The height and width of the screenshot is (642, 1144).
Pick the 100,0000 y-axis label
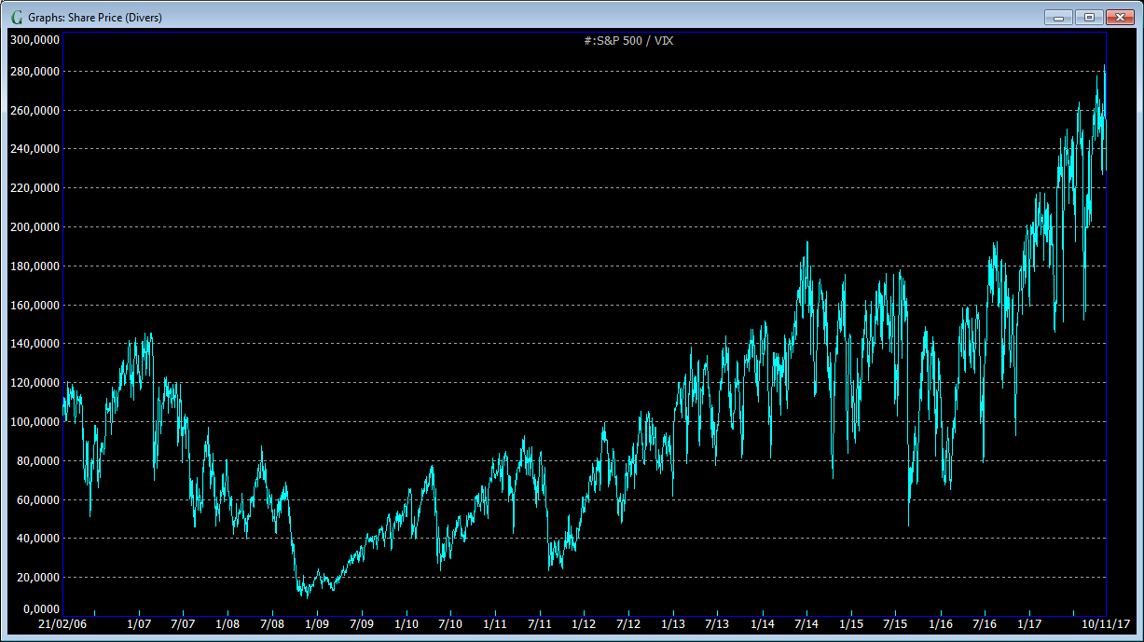[34, 422]
